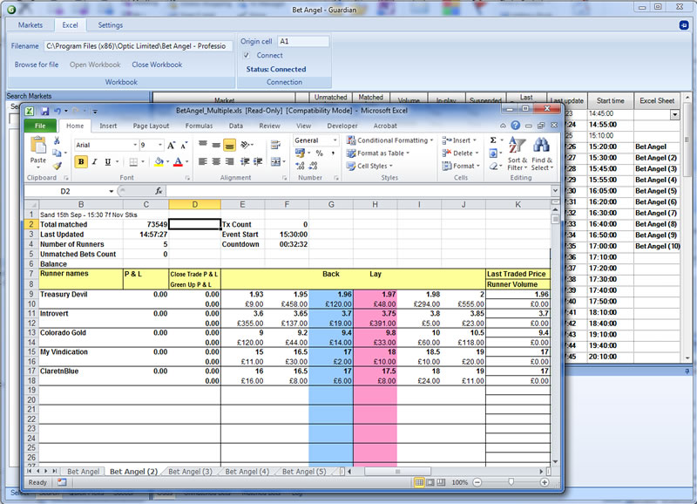This screenshot has height=504, width=697.
Task: Toggle center alignment for cell text
Action: (x=215, y=161)
